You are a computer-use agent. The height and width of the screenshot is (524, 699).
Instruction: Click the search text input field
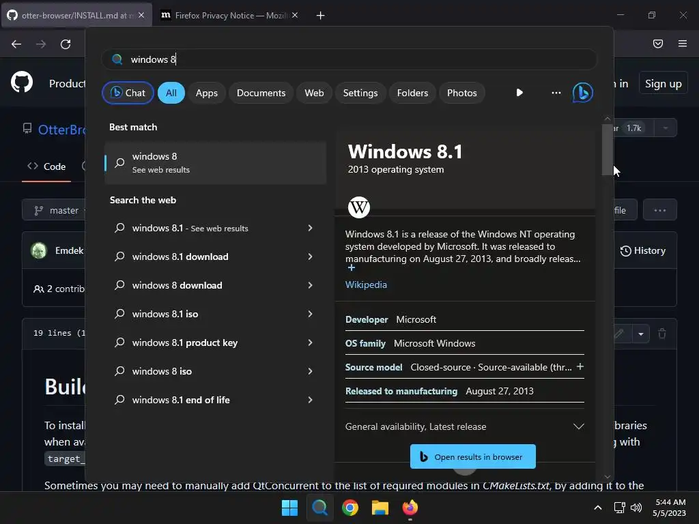[x=349, y=59]
